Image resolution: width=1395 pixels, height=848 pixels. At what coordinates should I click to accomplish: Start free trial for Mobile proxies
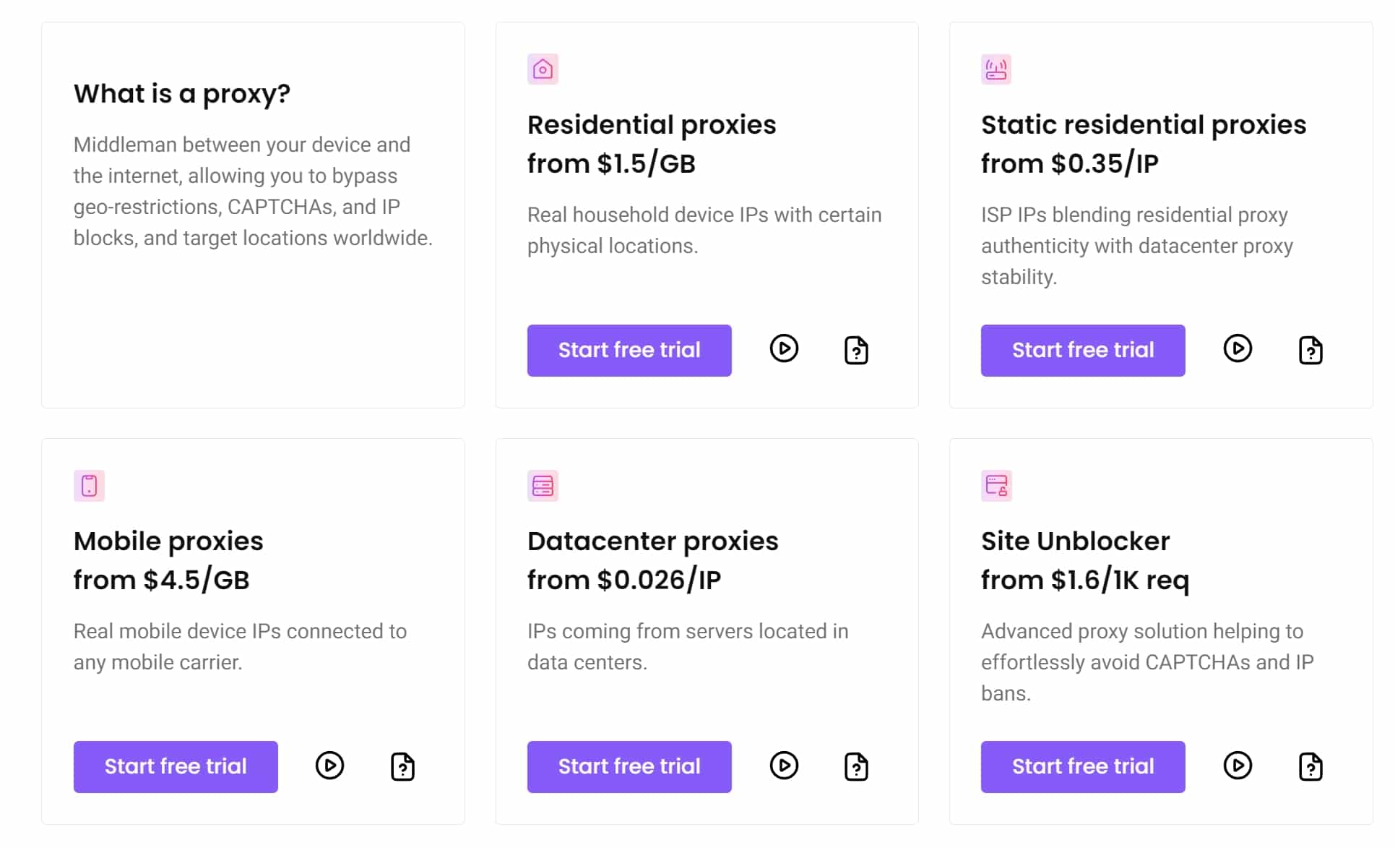coord(176,767)
